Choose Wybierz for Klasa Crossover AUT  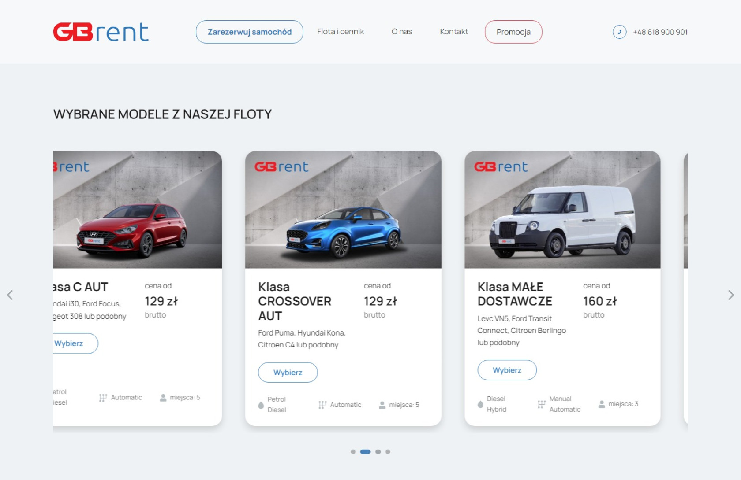click(288, 373)
